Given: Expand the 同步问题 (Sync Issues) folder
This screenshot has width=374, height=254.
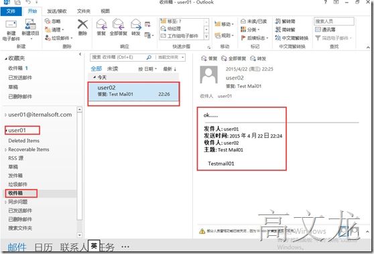Looking at the screenshot, I should [x=6, y=202].
